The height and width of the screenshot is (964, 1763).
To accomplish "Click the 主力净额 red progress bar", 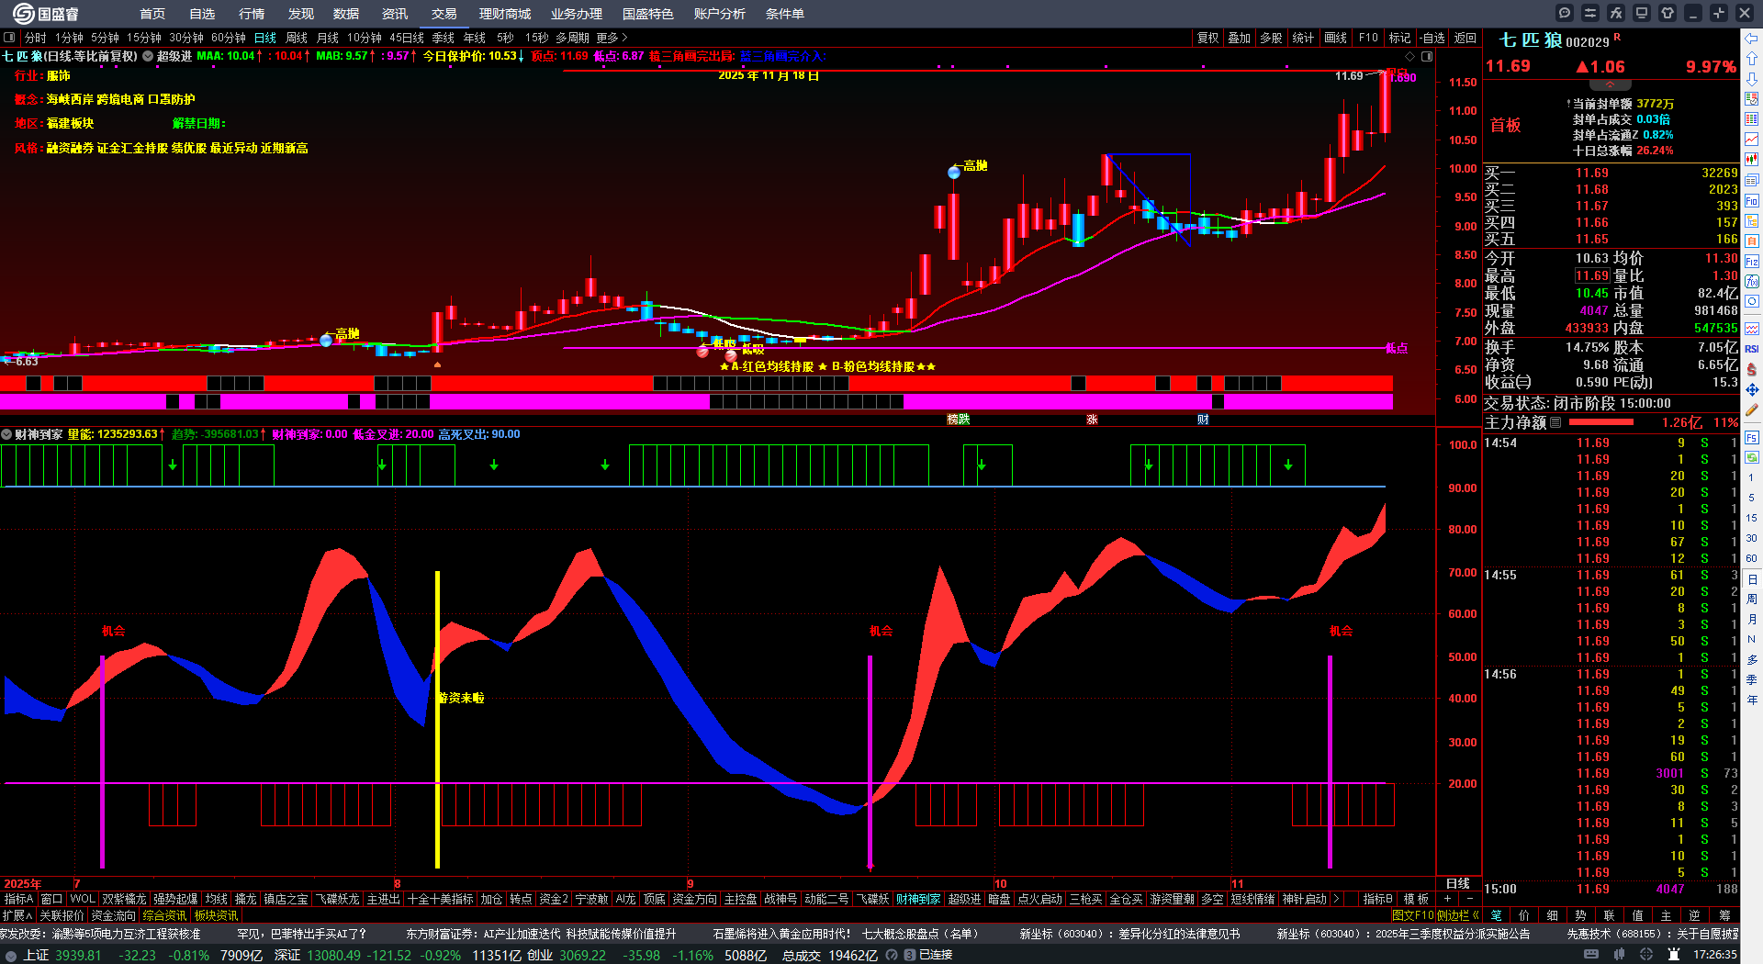I will 1601,422.
